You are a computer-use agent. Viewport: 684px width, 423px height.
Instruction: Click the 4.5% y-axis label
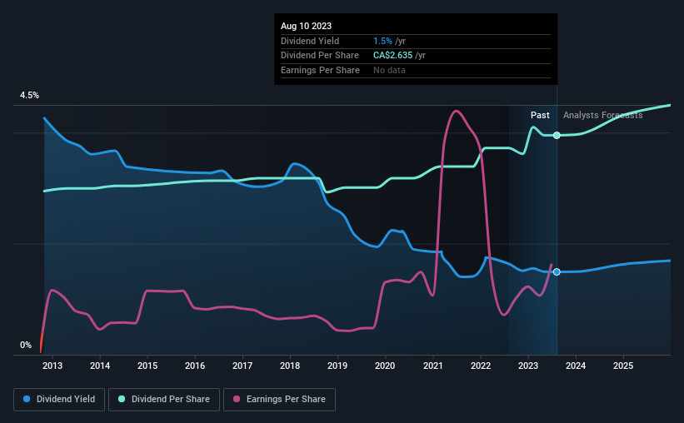tap(29, 95)
